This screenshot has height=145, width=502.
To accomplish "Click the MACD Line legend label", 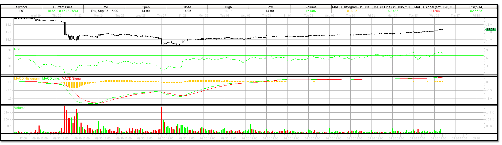I will click(x=51, y=79).
